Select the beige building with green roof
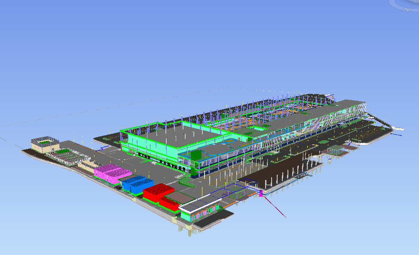 (45, 145)
